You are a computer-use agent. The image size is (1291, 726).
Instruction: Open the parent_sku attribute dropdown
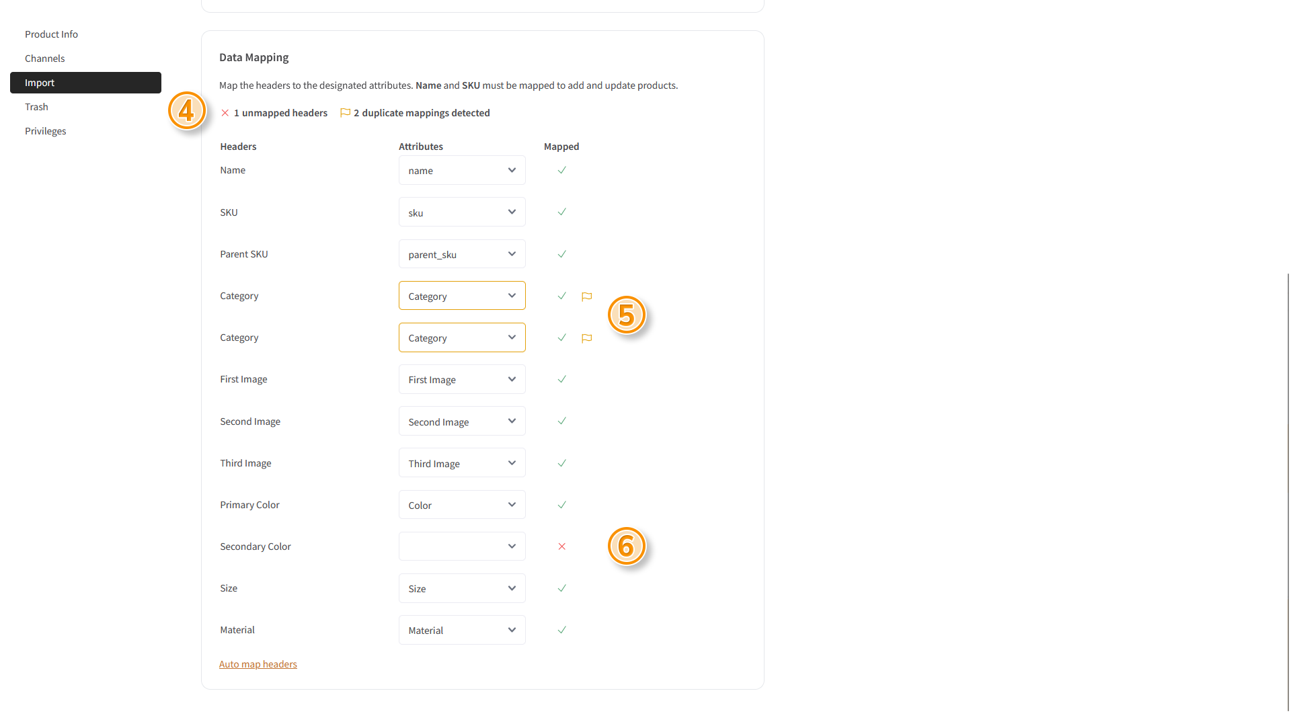pyautogui.click(x=462, y=254)
